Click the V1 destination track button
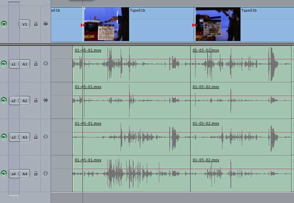Viewport: 294px width, 203px height. 25,24
